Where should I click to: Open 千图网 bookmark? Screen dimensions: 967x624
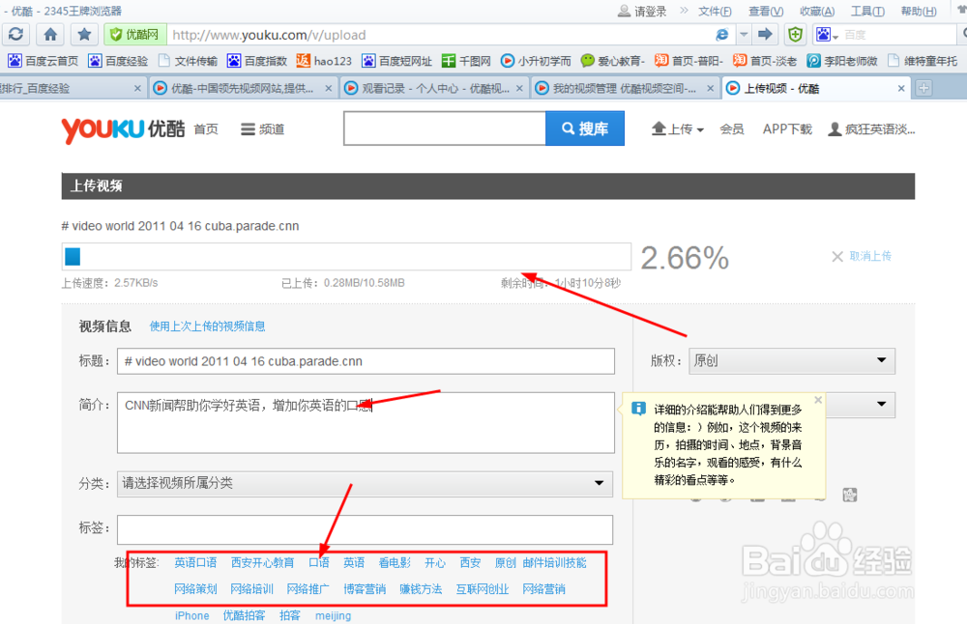point(466,60)
